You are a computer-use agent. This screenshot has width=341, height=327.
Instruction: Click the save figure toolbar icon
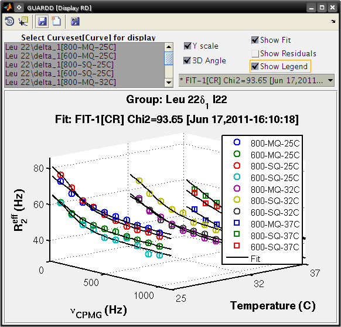coord(42,21)
